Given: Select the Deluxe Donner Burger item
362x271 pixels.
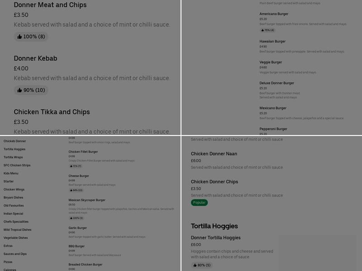Looking at the screenshot, I should tap(276, 83).
